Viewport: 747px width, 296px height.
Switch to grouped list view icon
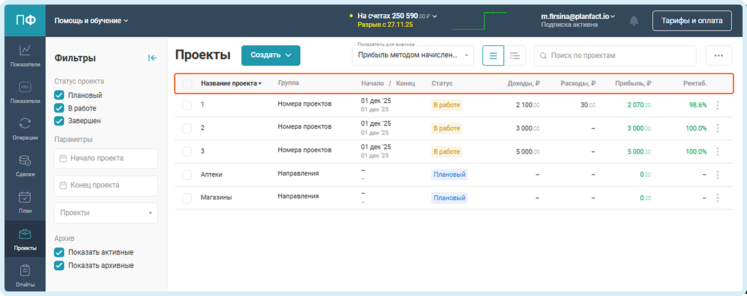point(515,56)
